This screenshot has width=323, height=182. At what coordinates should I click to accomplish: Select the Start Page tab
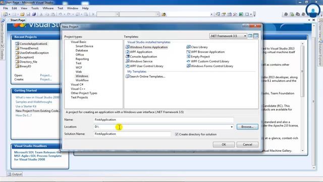pos(18,20)
